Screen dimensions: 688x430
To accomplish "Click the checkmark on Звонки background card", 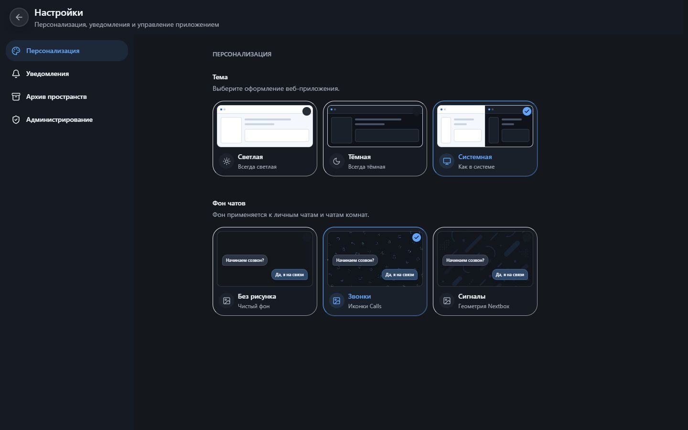I will click(x=417, y=237).
